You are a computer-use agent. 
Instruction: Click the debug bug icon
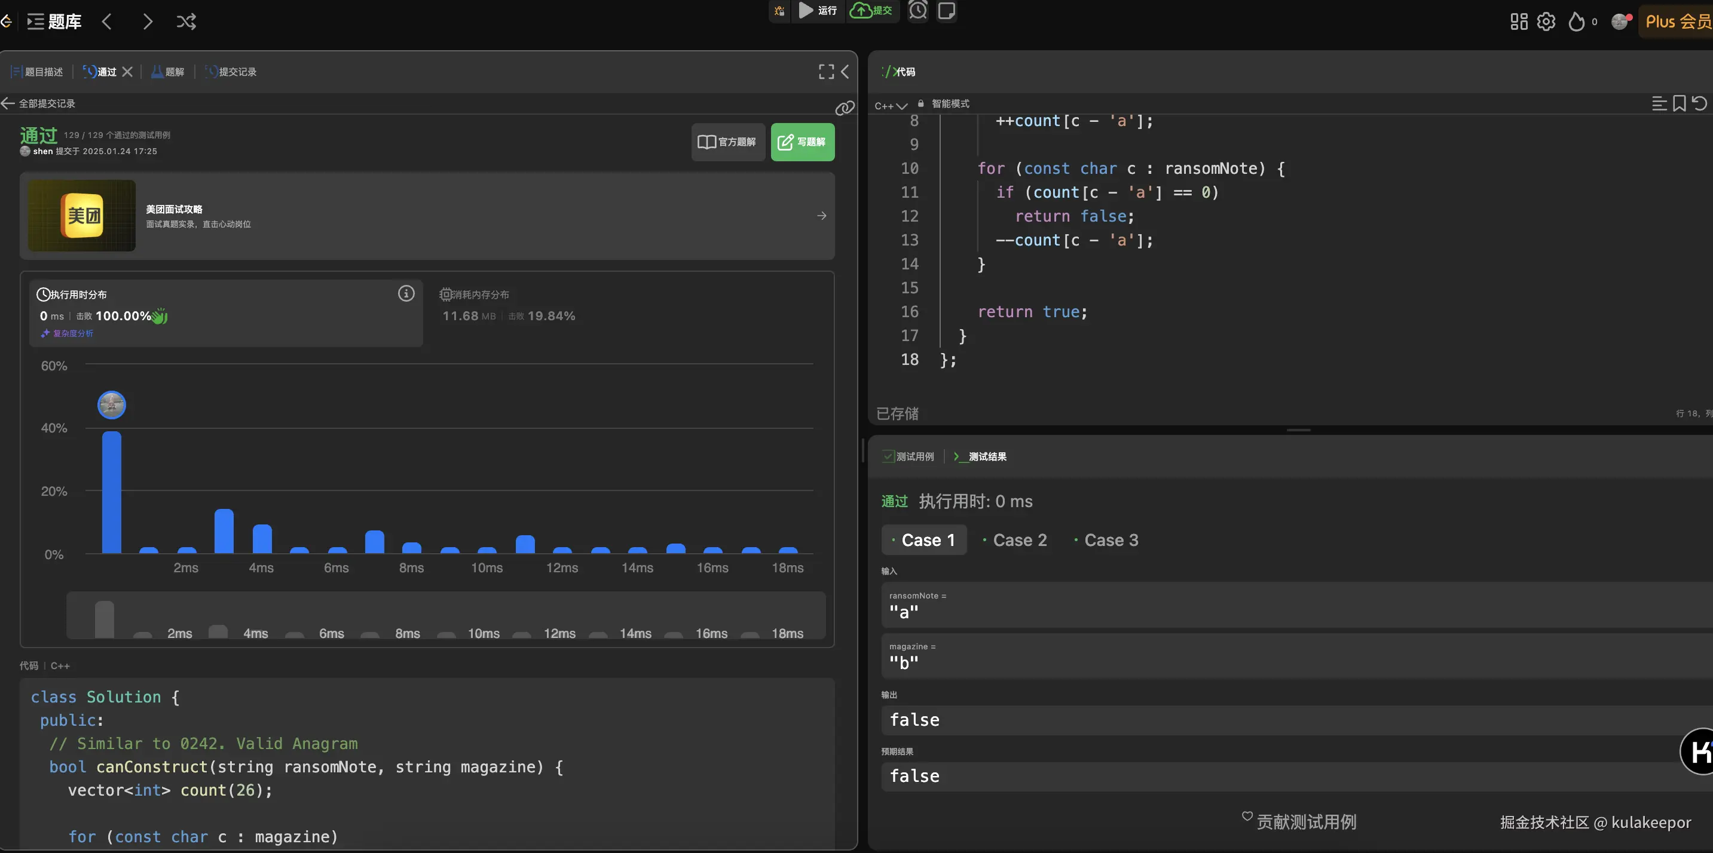pyautogui.click(x=779, y=11)
